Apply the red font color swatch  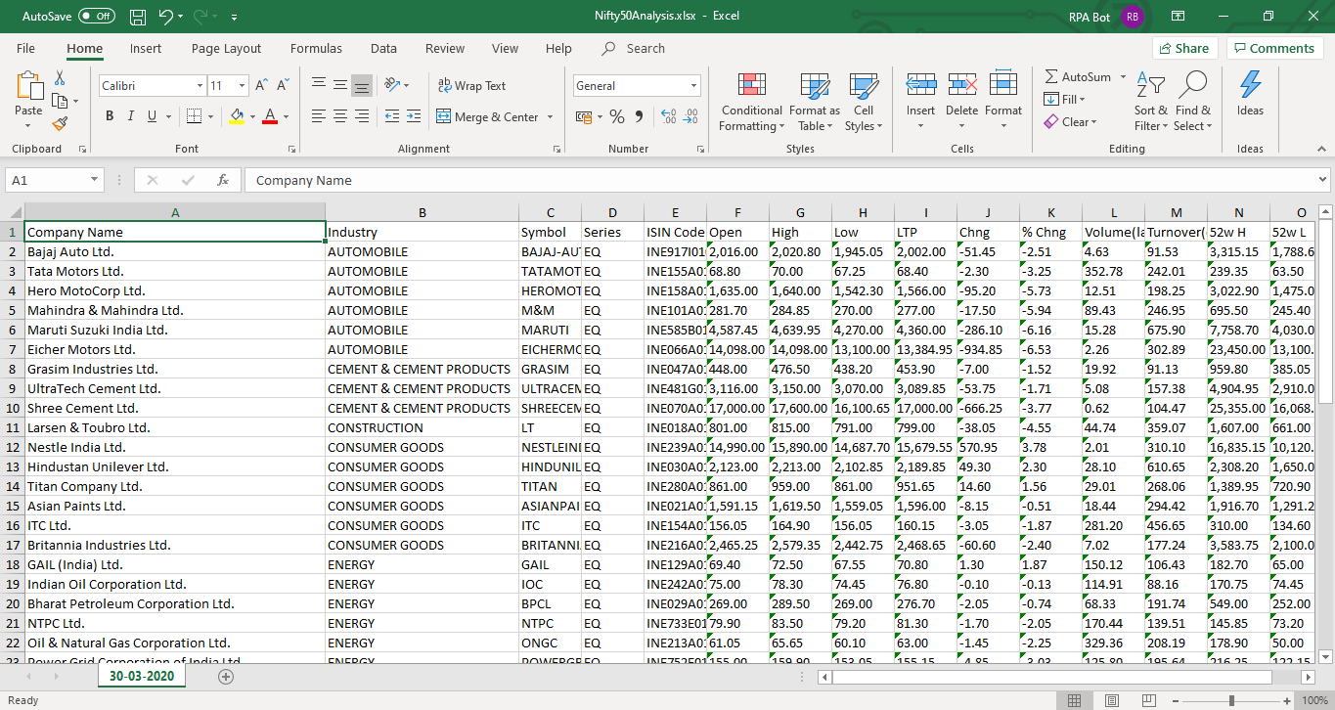[269, 116]
